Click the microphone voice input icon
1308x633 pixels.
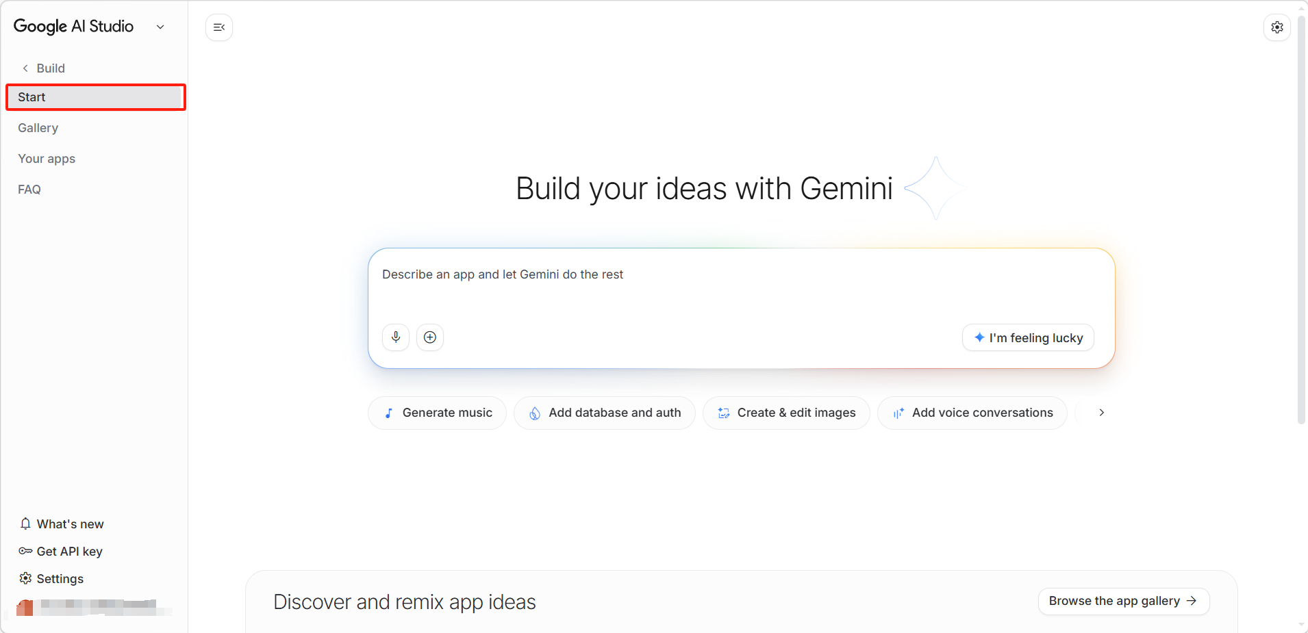[396, 337]
